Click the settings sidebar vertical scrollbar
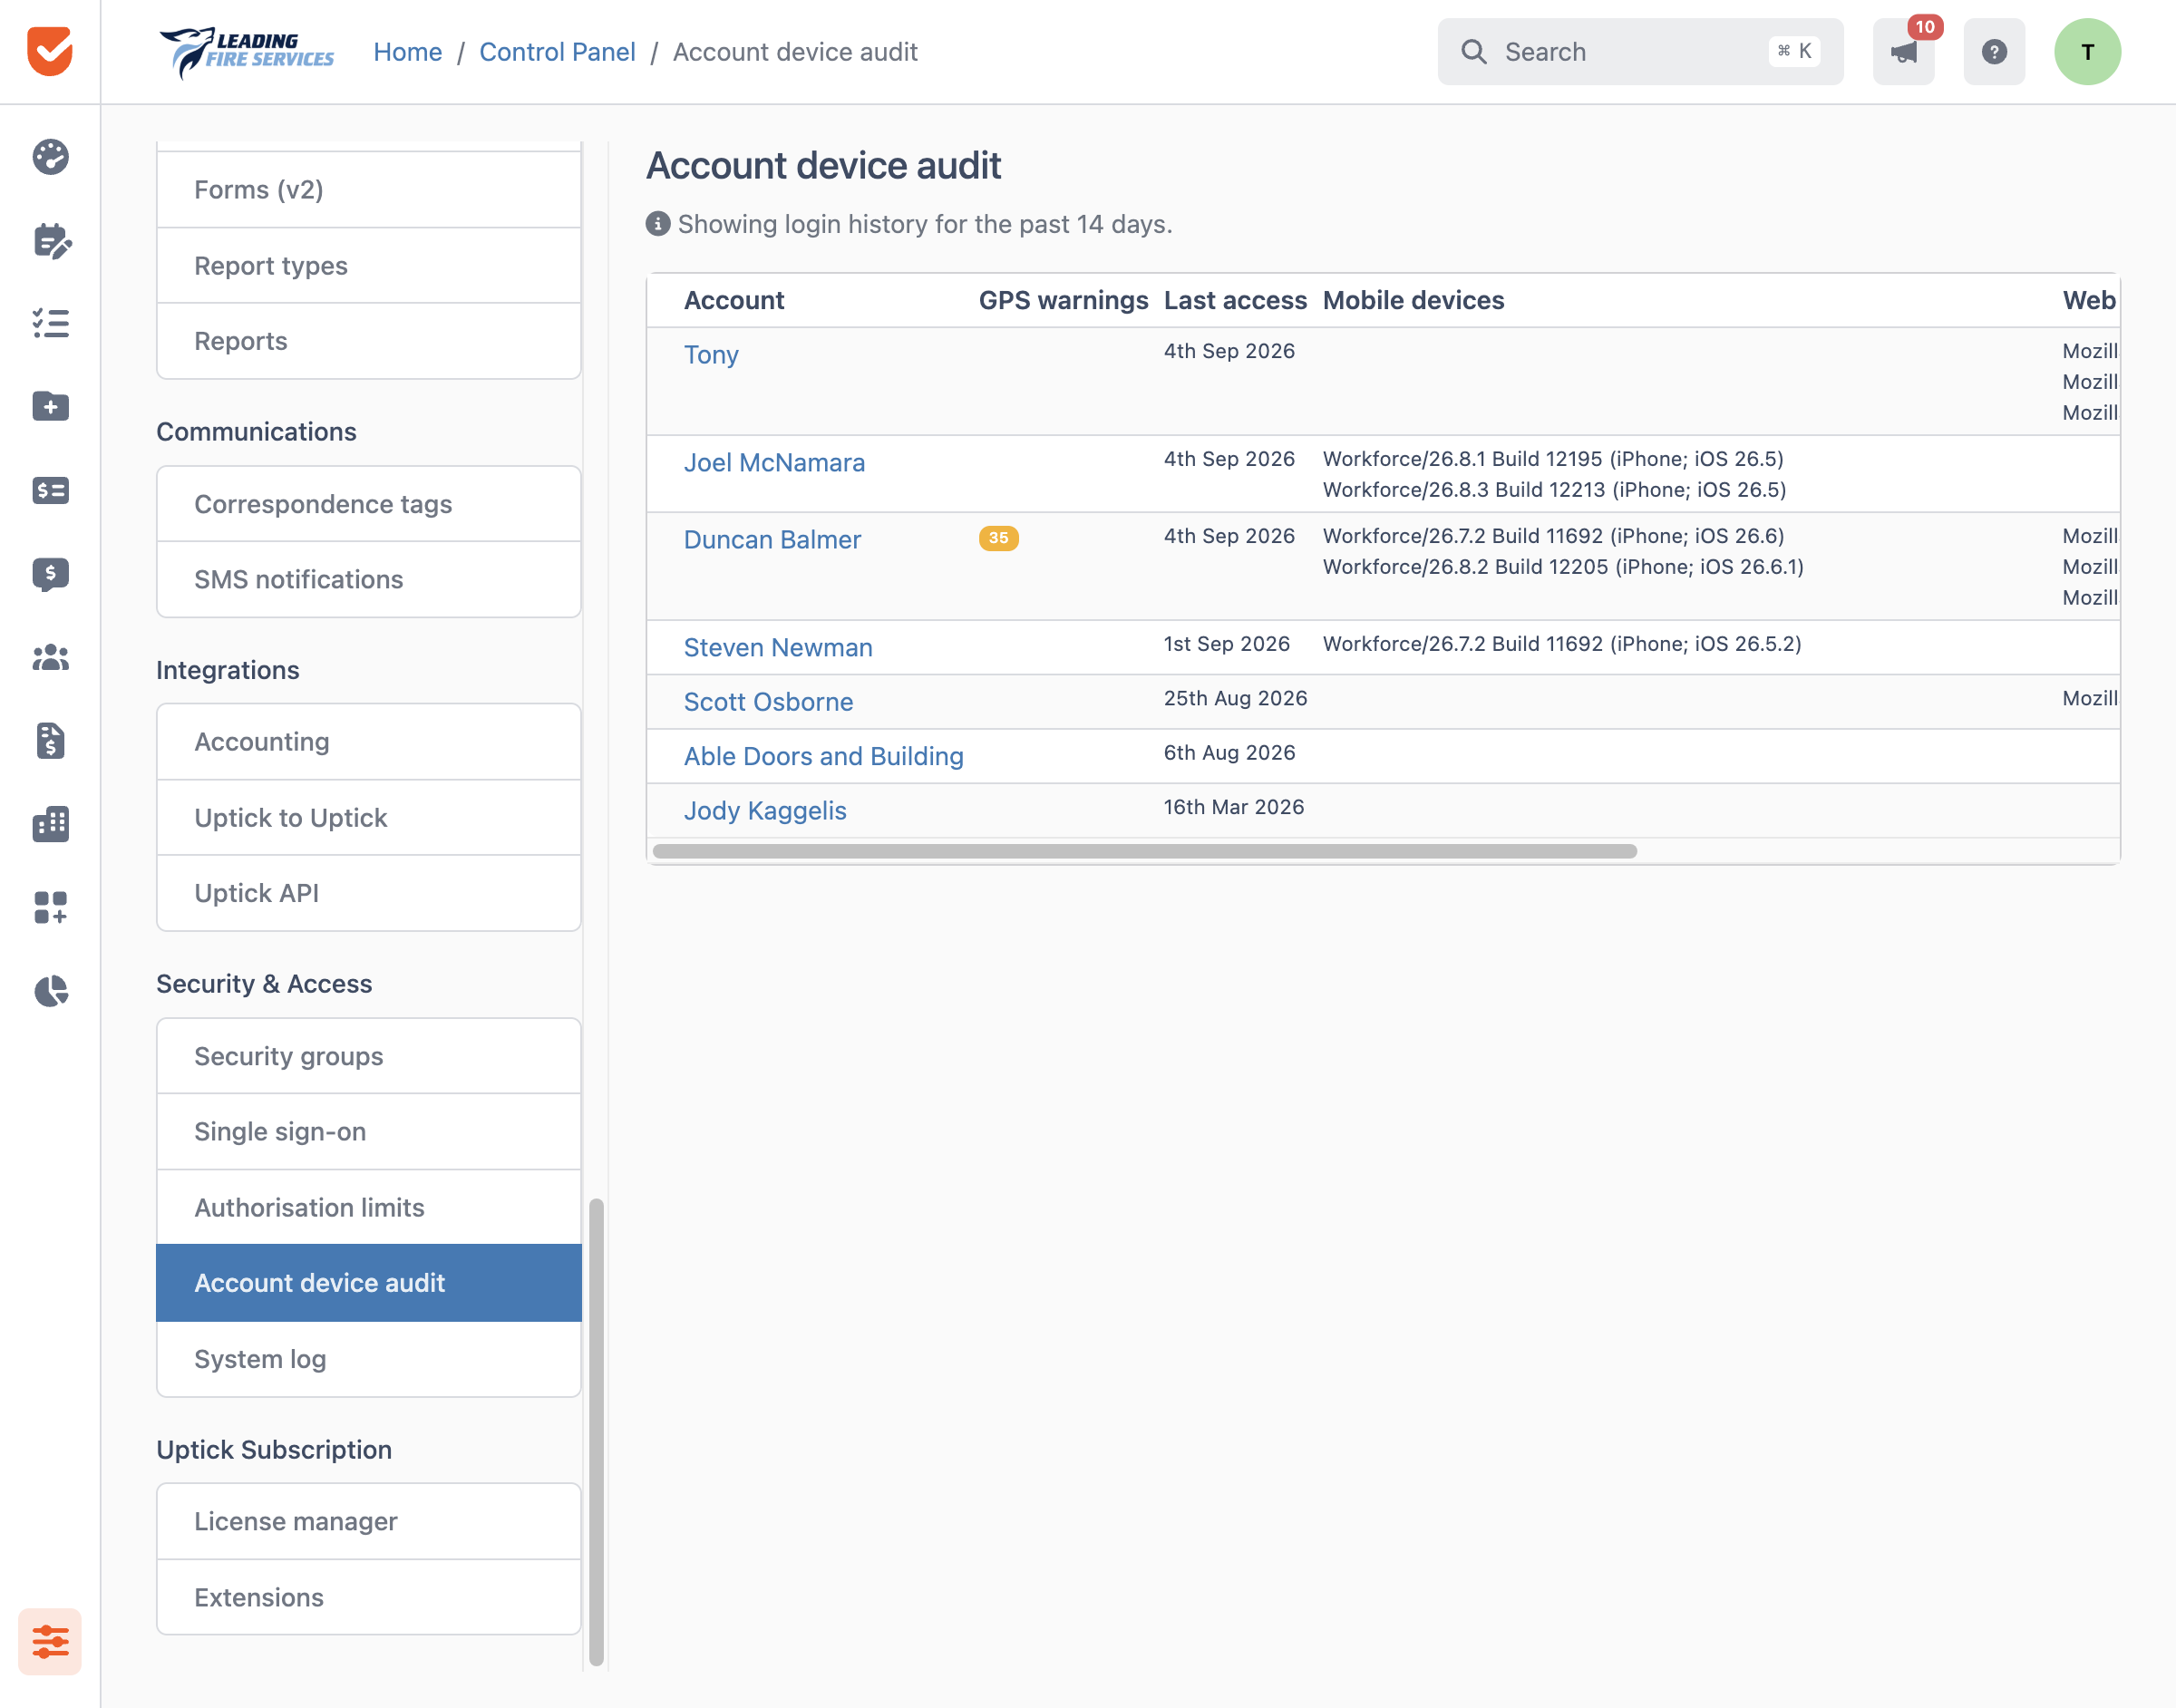 (596, 1431)
